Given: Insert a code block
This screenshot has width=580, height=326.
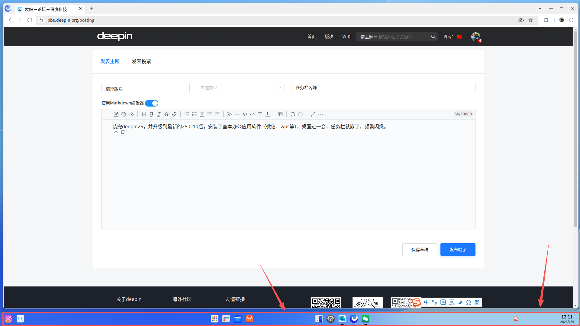Looking at the screenshot, I should (x=245, y=114).
